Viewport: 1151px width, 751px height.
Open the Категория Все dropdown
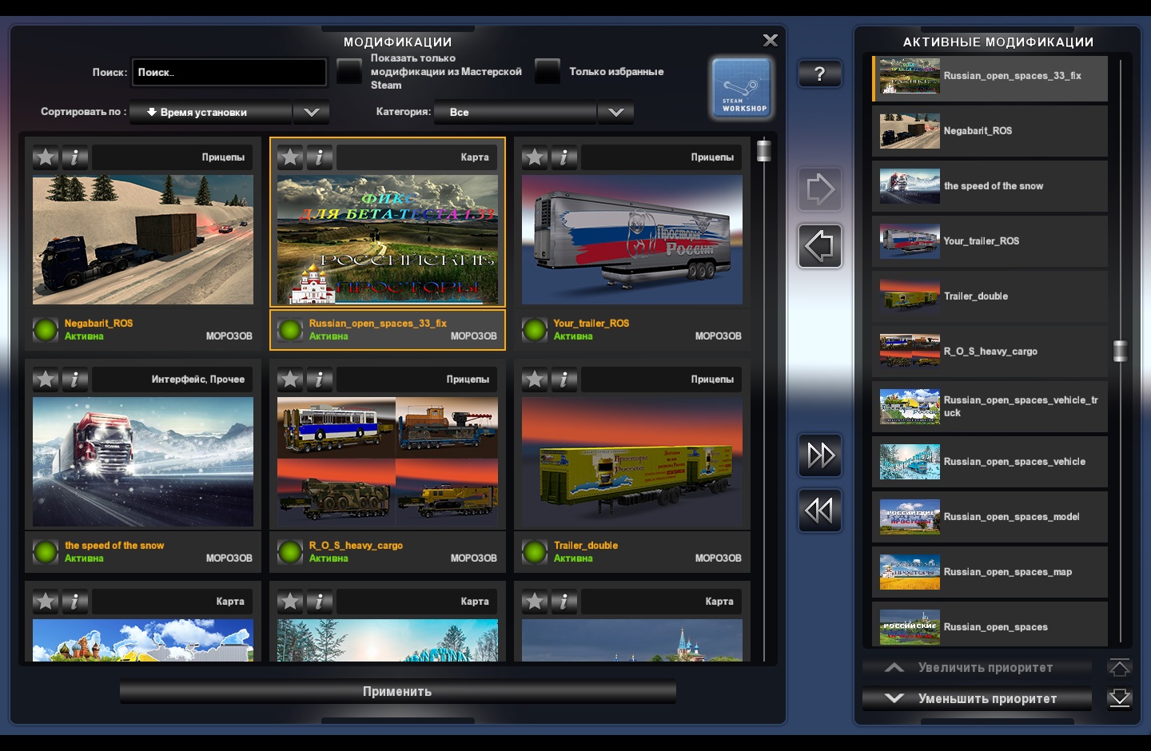[516, 112]
